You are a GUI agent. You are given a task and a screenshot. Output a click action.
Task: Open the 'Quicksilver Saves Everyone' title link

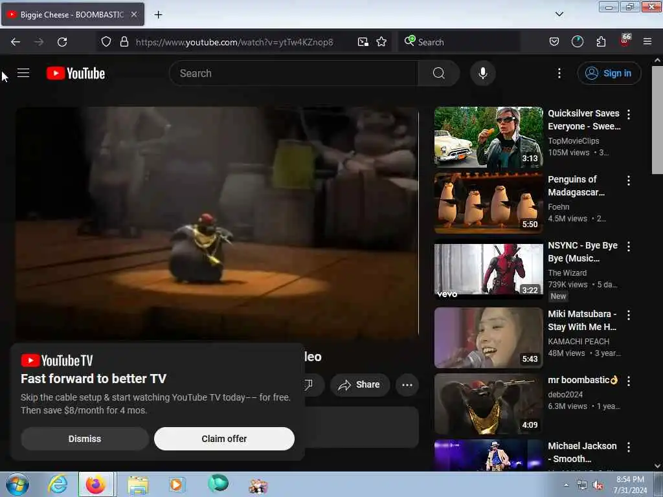click(x=585, y=120)
